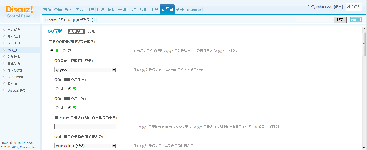Open 站点信息 in sidebar
Image resolution: width=367 pixels, height=150 pixels.
coord(14,36)
